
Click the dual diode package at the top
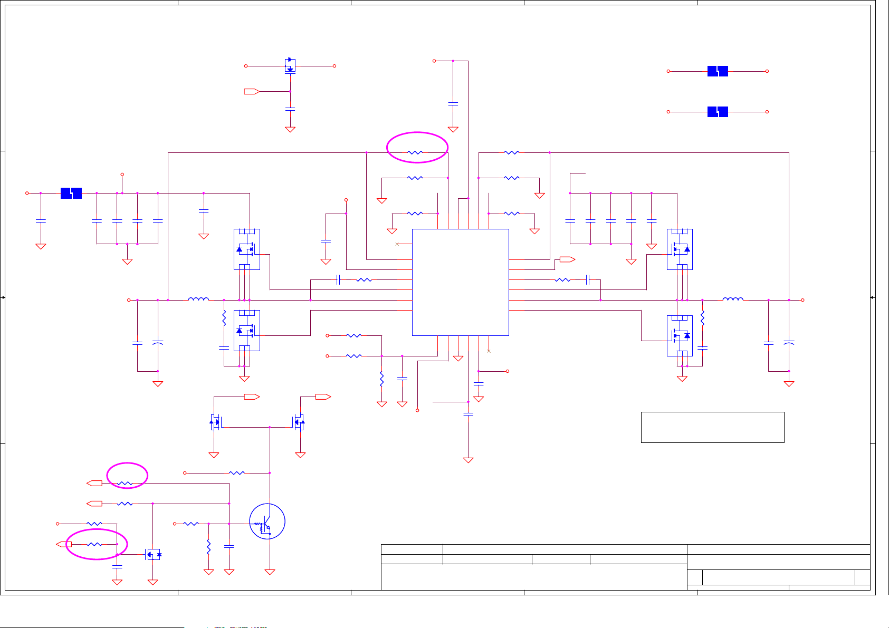(x=290, y=65)
